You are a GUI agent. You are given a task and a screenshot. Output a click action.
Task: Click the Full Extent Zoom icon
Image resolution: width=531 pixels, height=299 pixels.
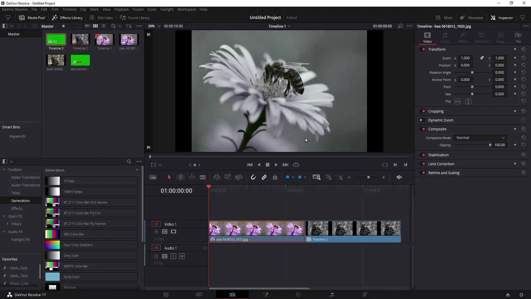tap(316, 177)
